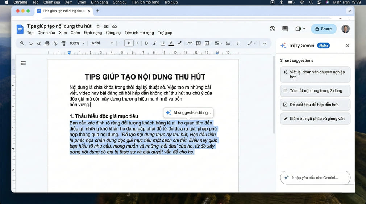This screenshot has width=366, height=204.
Task: Print the document
Action: click(x=47, y=43)
